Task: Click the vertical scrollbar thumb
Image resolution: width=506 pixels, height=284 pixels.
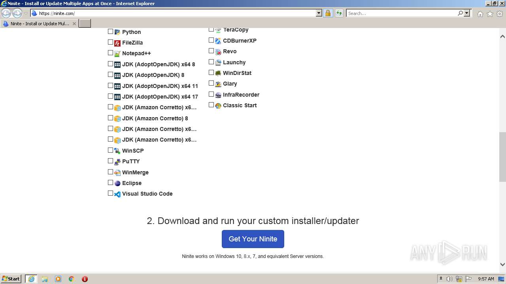Action: 502,157
